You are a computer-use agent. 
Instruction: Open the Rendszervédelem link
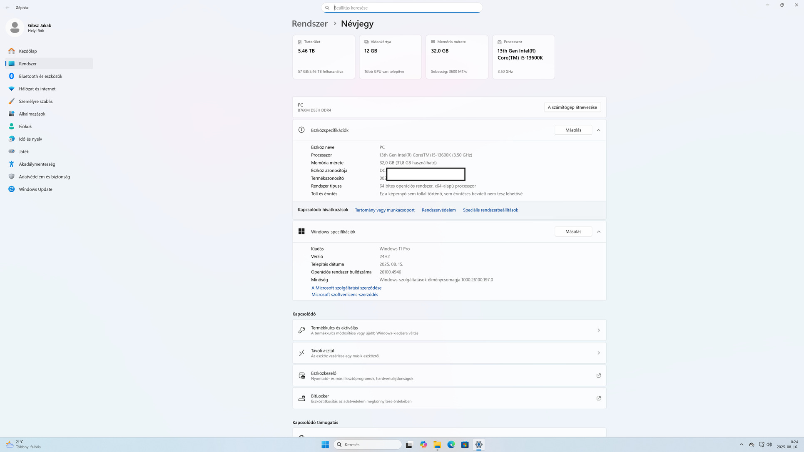click(438, 210)
